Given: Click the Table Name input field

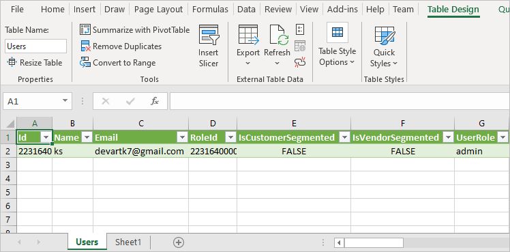Looking at the screenshot, I should pyautogui.click(x=35, y=46).
